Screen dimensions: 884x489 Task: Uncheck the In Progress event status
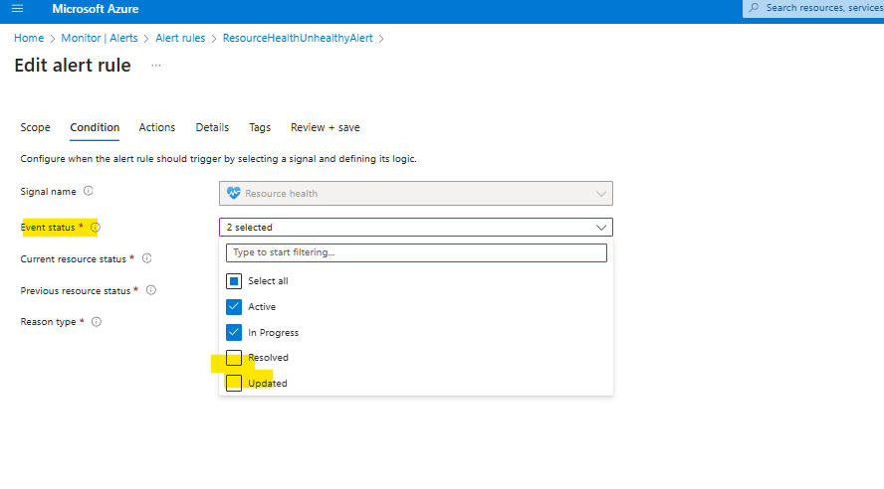[234, 333]
